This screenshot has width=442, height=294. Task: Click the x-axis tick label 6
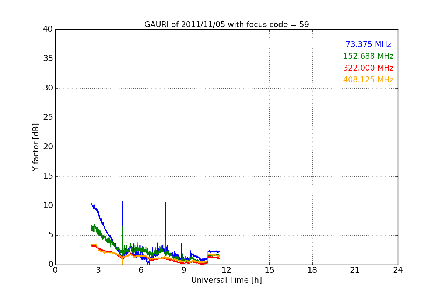tap(141, 270)
